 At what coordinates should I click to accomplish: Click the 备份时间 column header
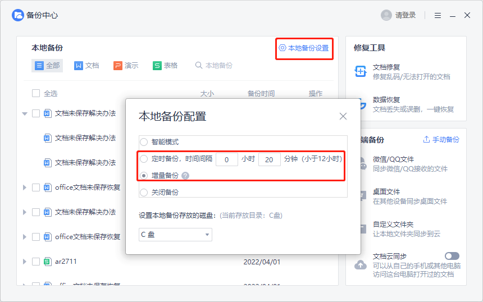[x=261, y=93]
